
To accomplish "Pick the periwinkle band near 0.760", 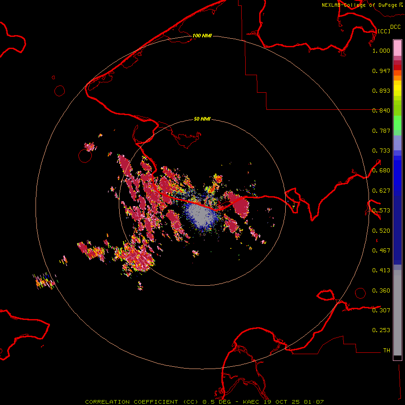I will tap(397, 143).
